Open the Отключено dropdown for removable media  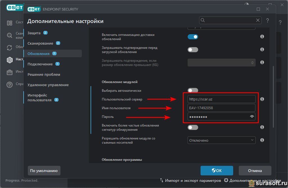pyautogui.click(x=222, y=140)
